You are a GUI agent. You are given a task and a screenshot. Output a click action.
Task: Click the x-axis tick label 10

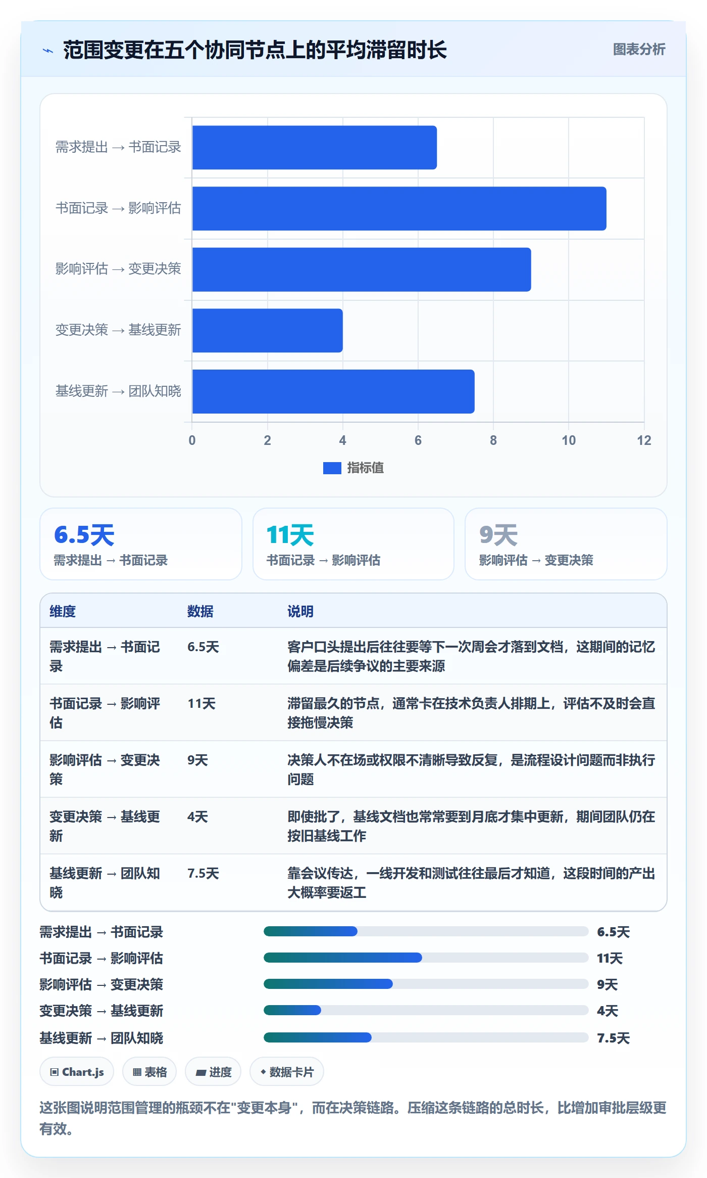pos(569,440)
